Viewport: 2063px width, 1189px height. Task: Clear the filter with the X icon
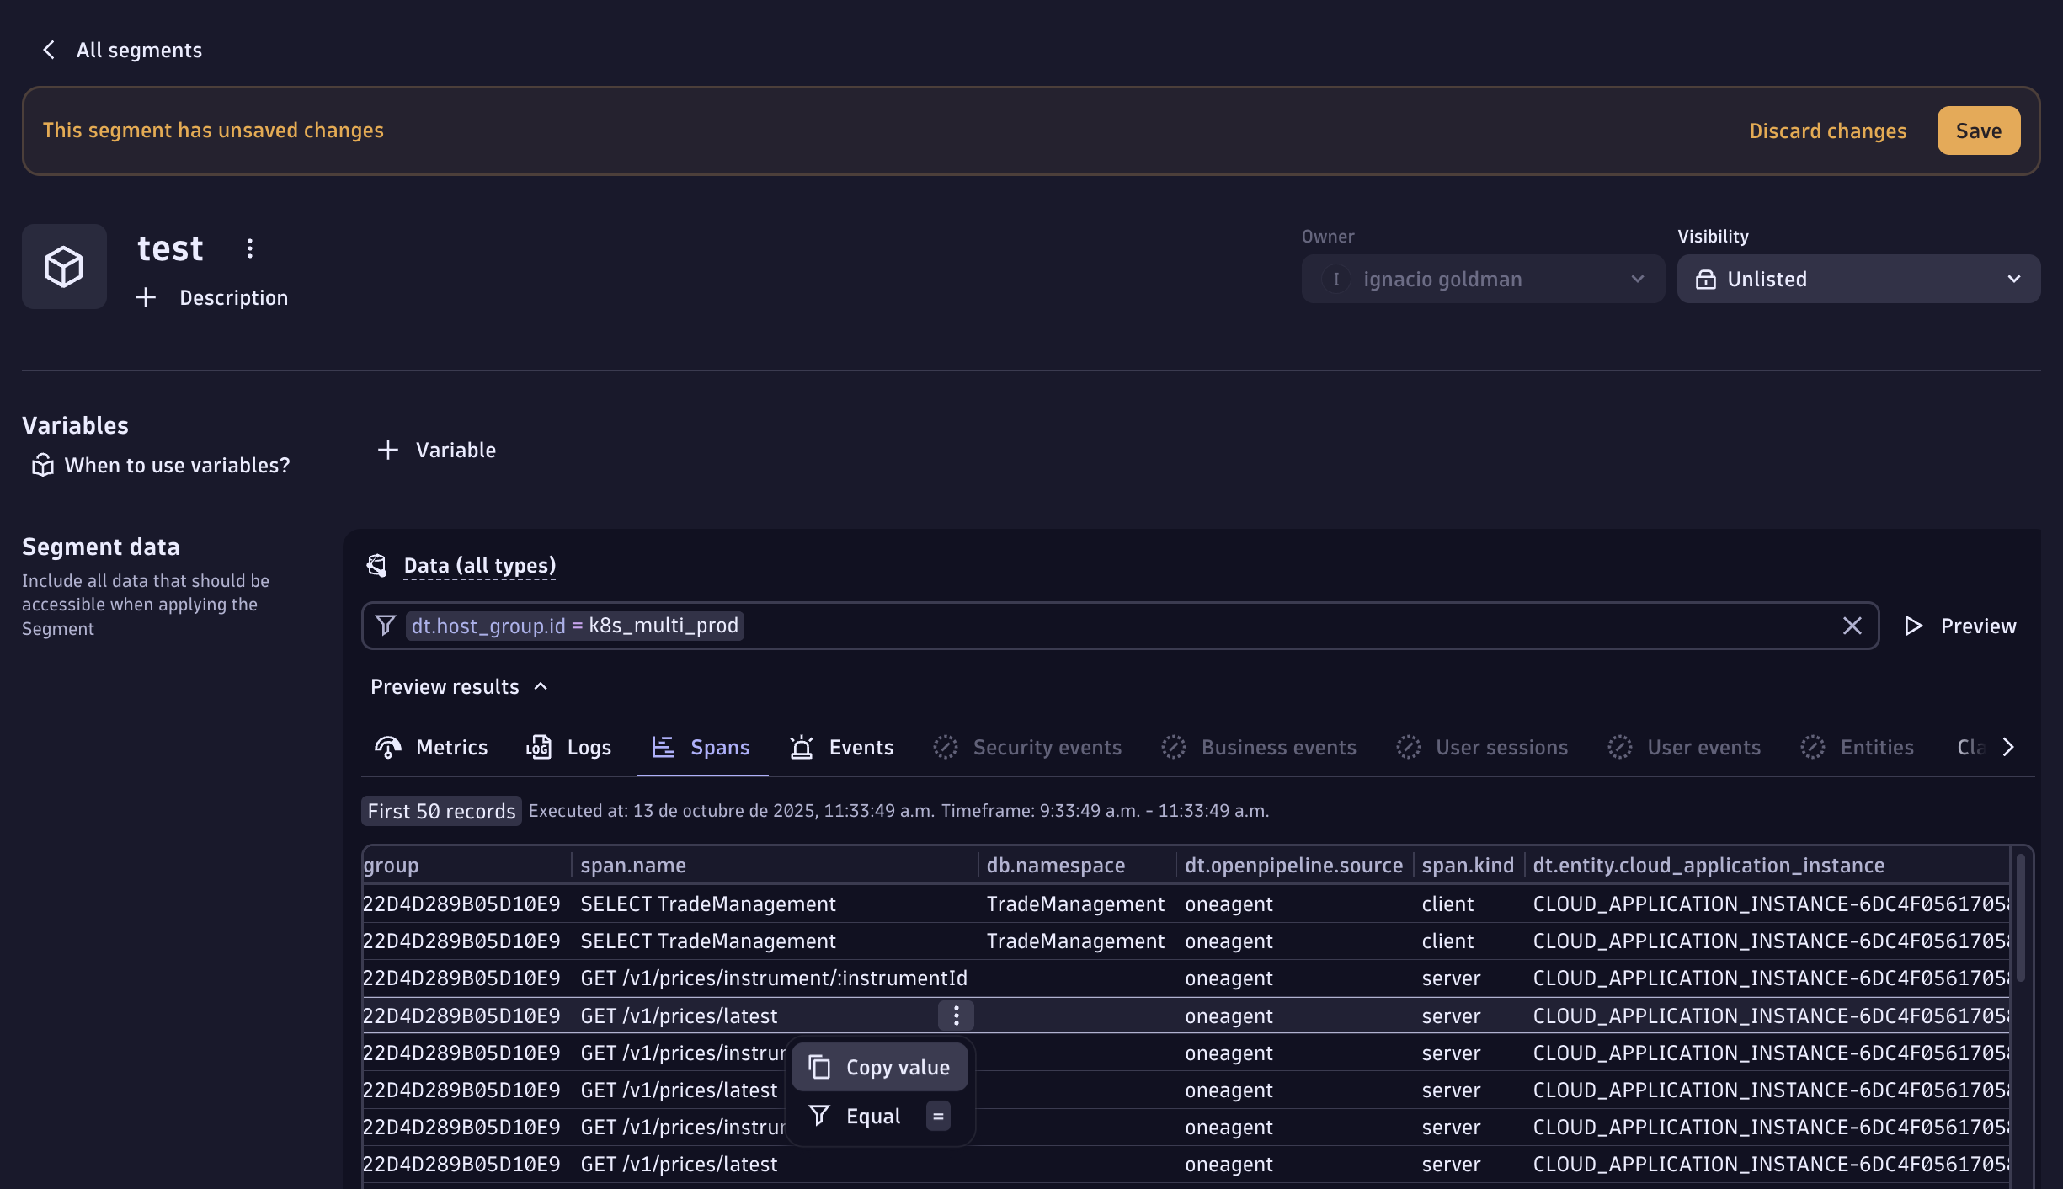pos(1852,626)
